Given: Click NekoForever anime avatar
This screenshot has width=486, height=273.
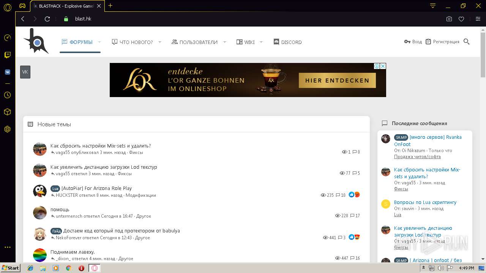Looking at the screenshot, I should point(40,234).
